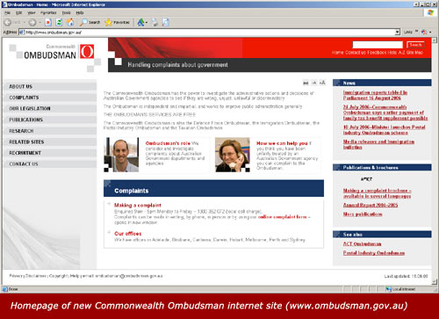The height and width of the screenshot is (319, 439).
Task: Click Ombudsman's role red heading
Action: pyautogui.click(x=168, y=143)
